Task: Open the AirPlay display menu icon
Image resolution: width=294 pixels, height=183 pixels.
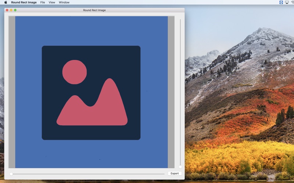Action: 287,2
